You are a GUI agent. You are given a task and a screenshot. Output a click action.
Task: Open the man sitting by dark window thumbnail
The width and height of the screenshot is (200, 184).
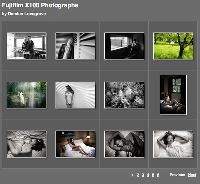pyautogui.click(x=124, y=46)
